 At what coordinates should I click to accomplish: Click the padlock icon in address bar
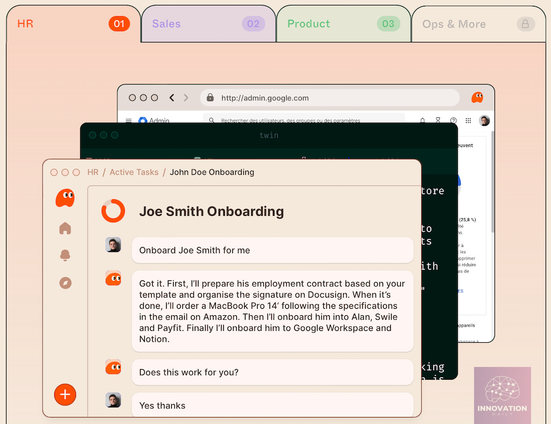[210, 97]
